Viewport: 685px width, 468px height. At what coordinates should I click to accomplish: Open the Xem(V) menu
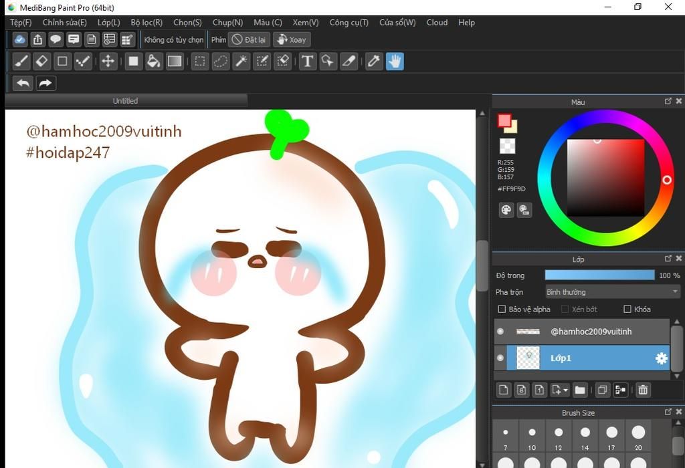[x=306, y=23]
